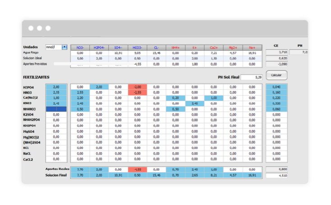
Task: Select the CaCL2 fertilizer amount field
Action: pos(56,159)
